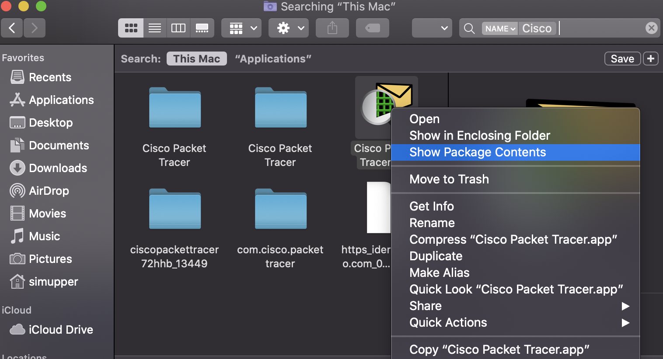Choose Copy "Cisco Packet Tracer.app"
Viewport: 663px width, 359px height.
pyautogui.click(x=515, y=349)
